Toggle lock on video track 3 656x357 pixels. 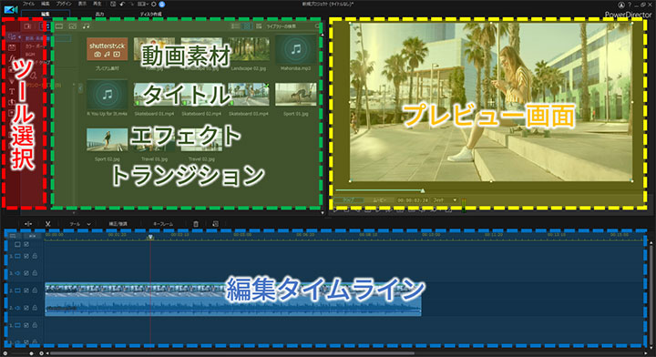click(36, 256)
